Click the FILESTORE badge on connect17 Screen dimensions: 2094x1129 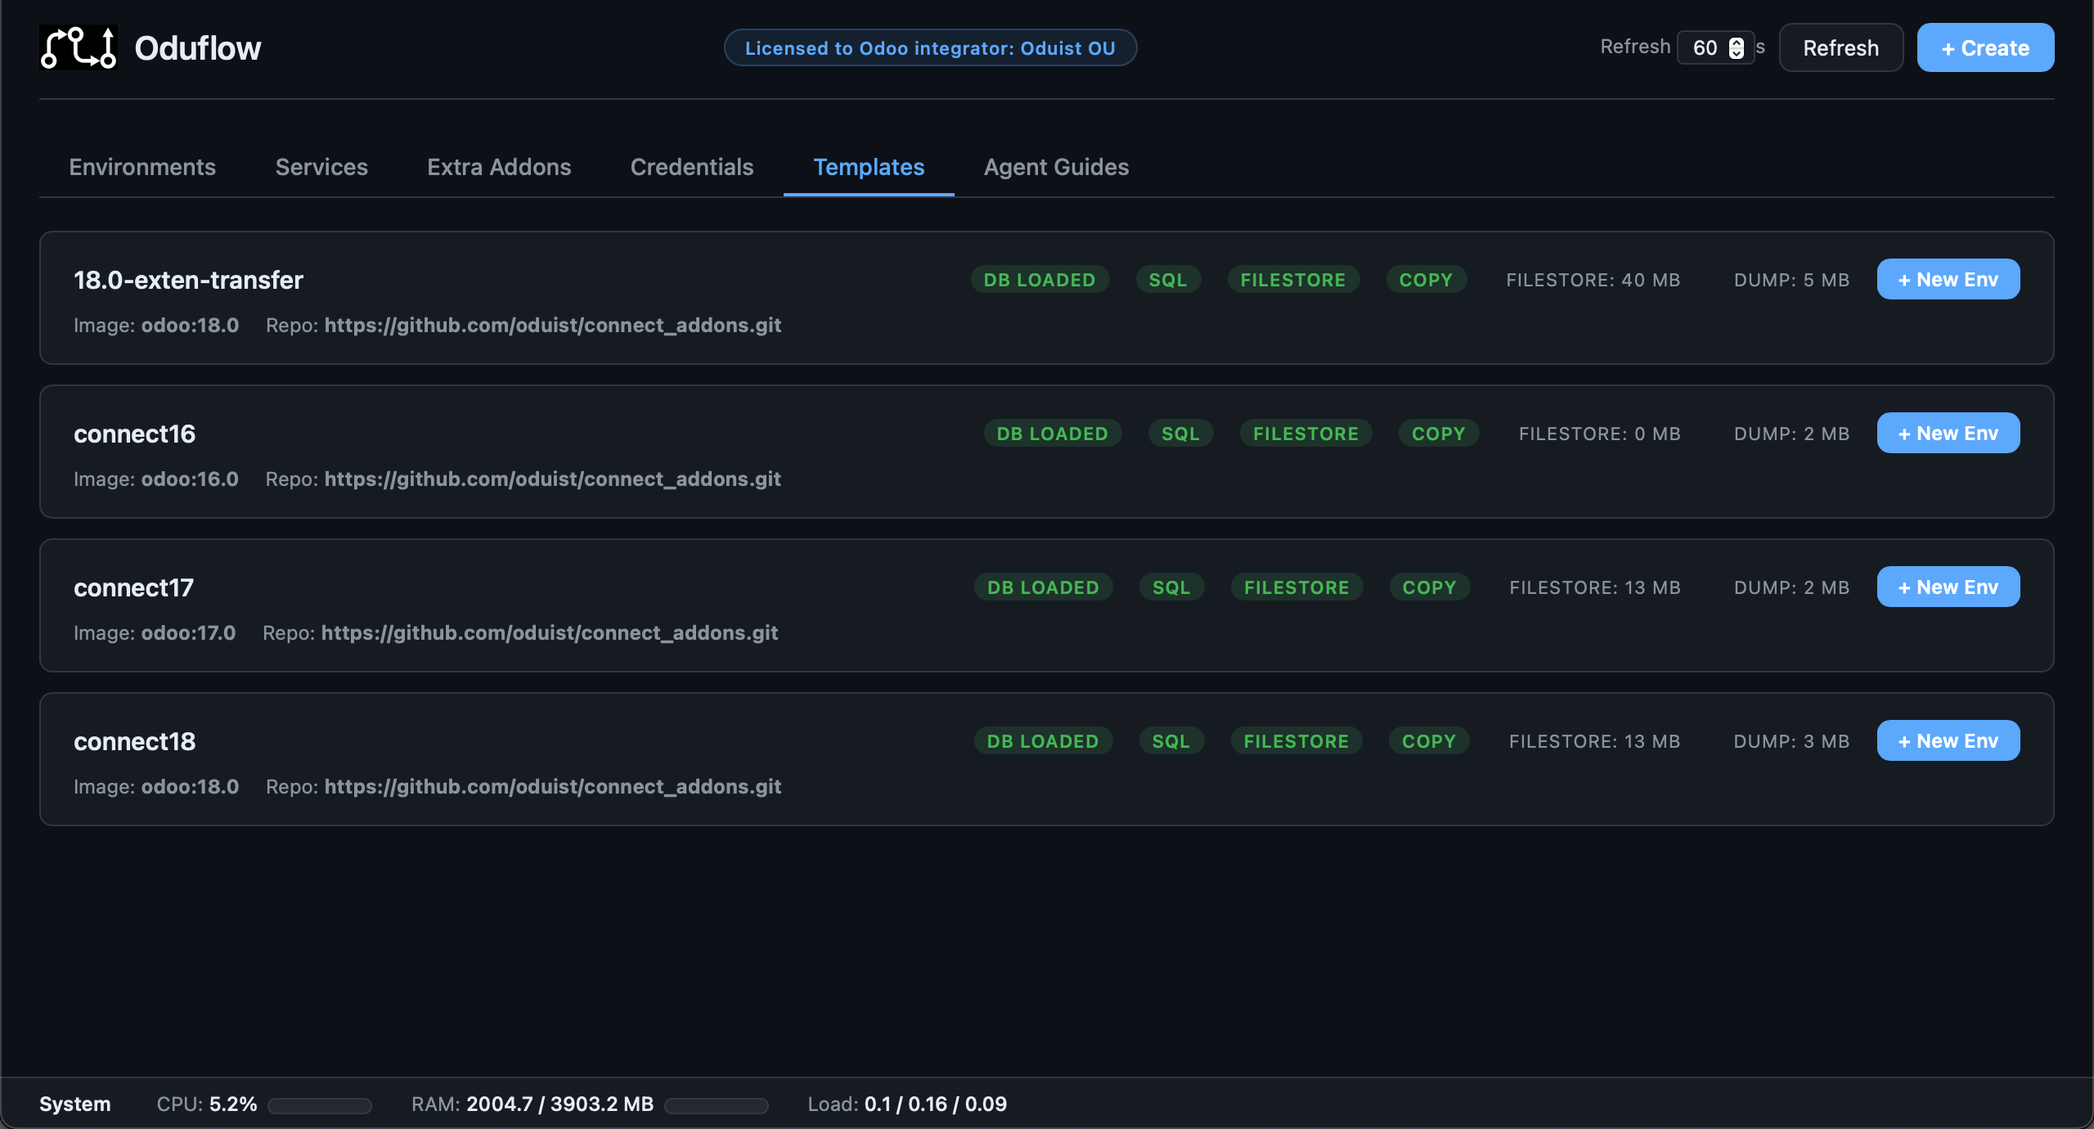pos(1296,587)
